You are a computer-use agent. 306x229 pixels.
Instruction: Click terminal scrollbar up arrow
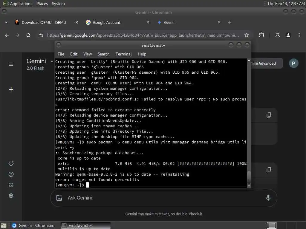coord(249,61)
